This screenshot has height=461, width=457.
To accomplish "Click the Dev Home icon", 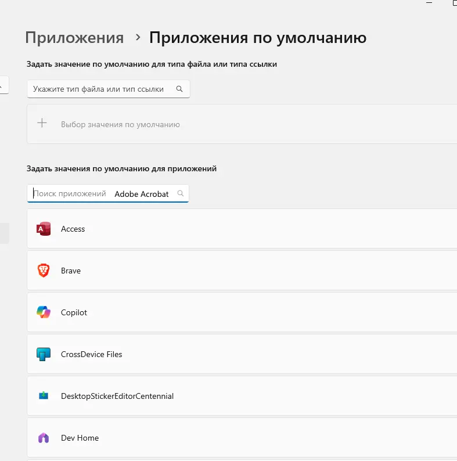I will pyautogui.click(x=44, y=438).
